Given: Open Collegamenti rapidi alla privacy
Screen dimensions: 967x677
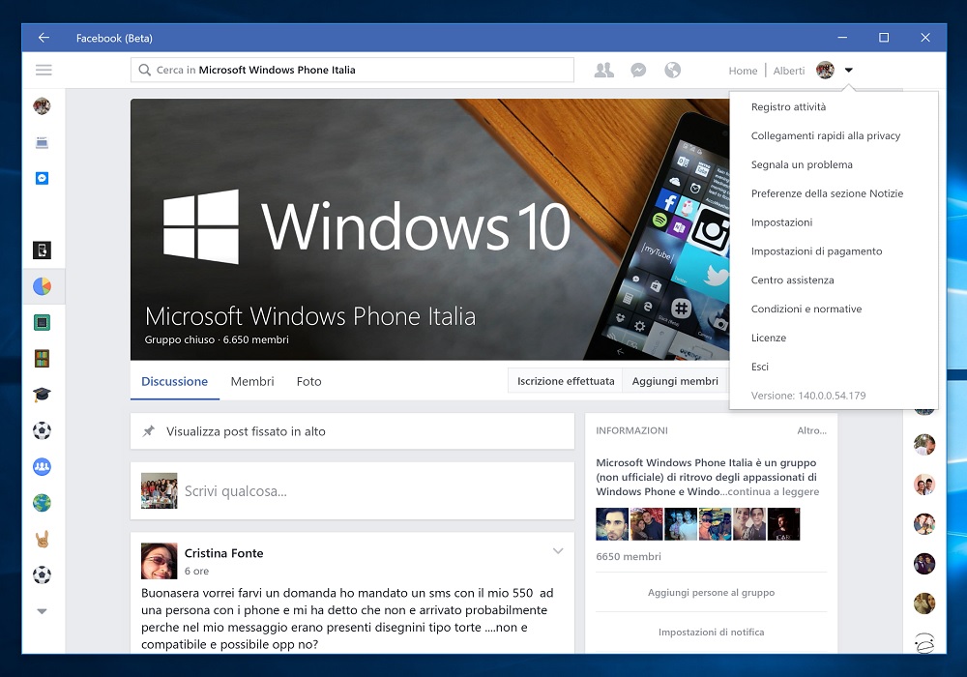Looking at the screenshot, I should pos(825,135).
